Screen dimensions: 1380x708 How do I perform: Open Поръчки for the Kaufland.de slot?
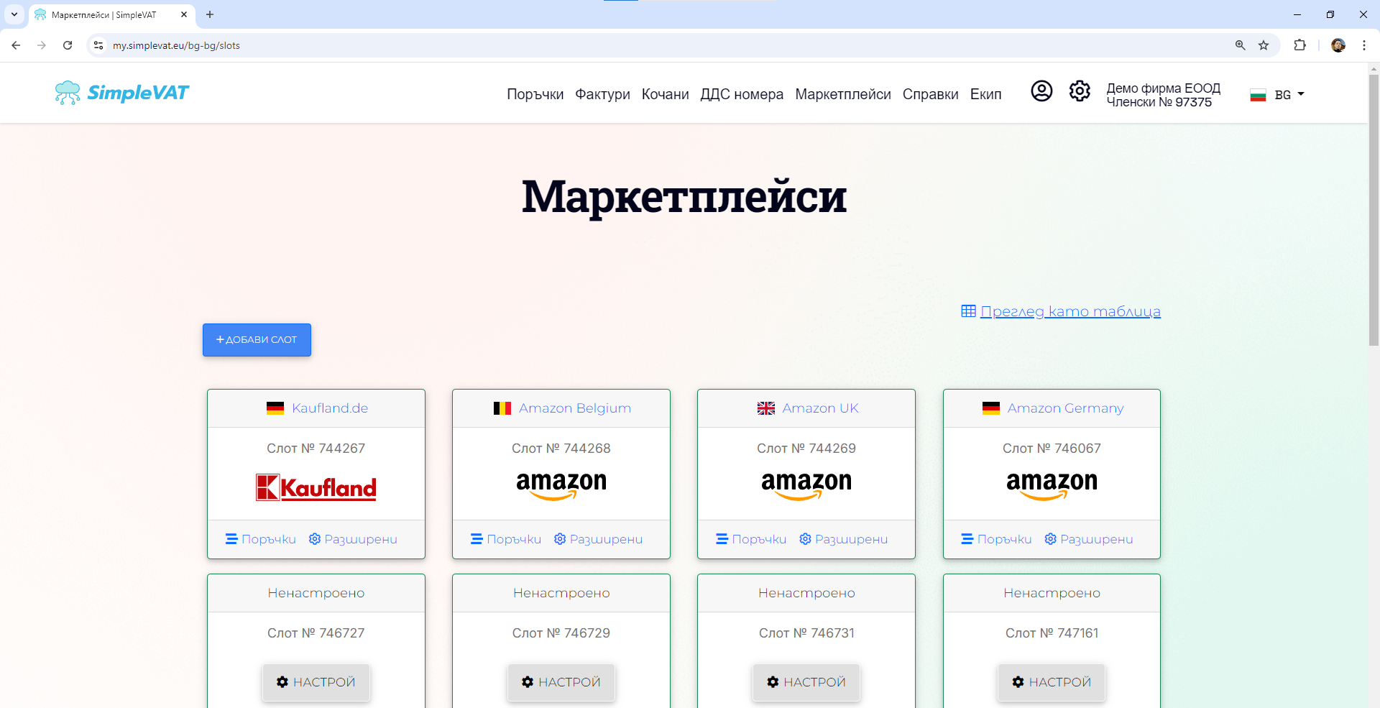(x=261, y=539)
